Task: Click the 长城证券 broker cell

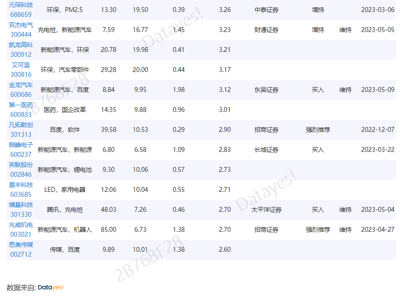Action: [266, 150]
